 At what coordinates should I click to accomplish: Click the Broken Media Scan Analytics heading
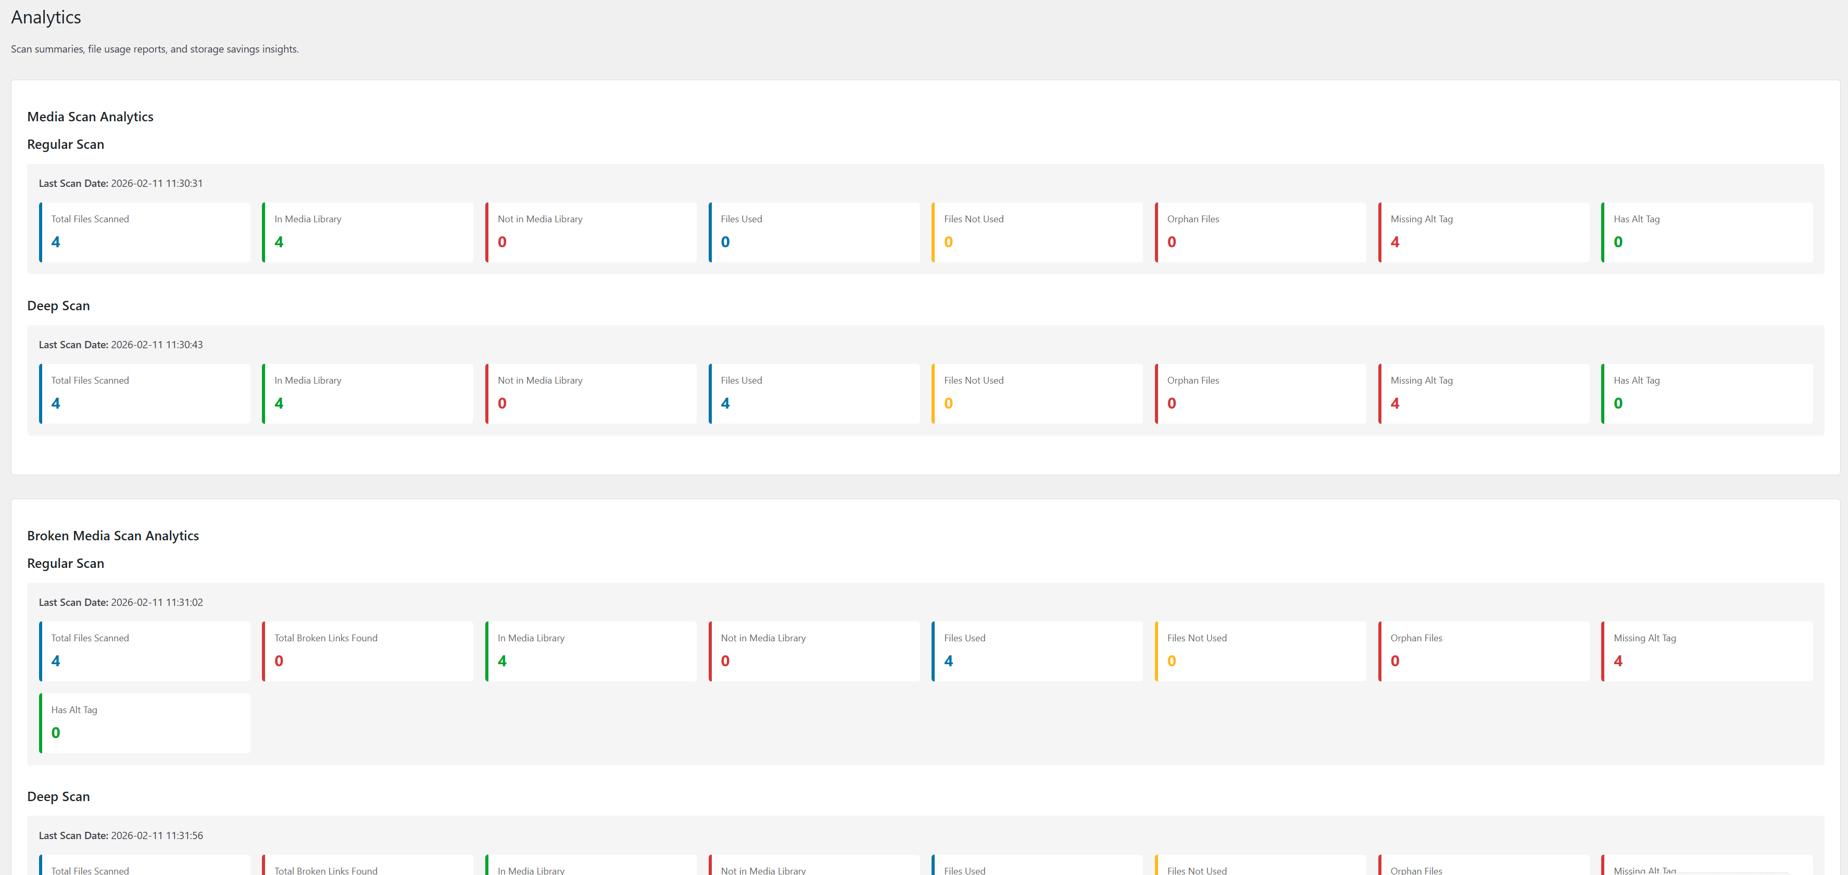[x=112, y=536]
